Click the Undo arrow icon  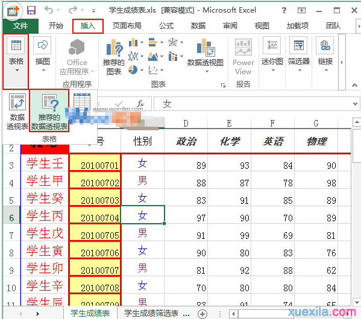coord(49,10)
